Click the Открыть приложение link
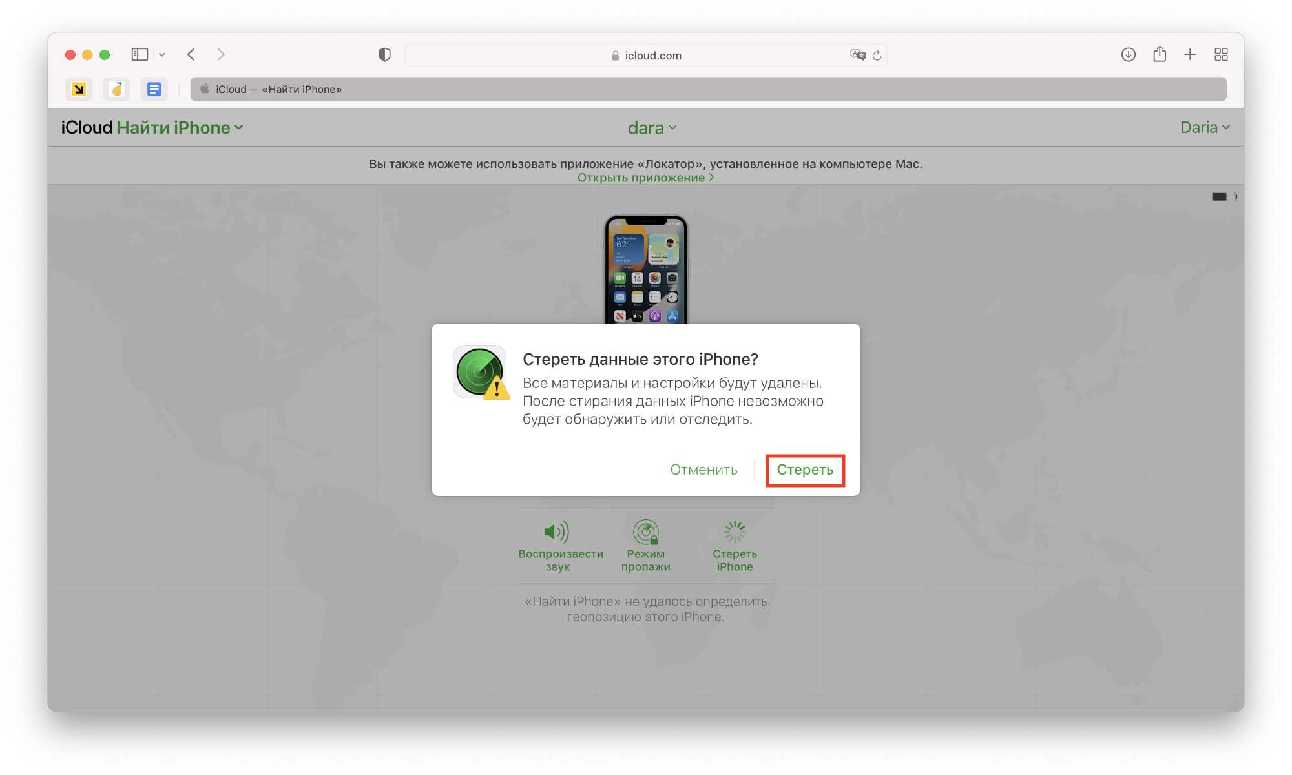Viewport: 1292px width, 775px height. point(645,178)
